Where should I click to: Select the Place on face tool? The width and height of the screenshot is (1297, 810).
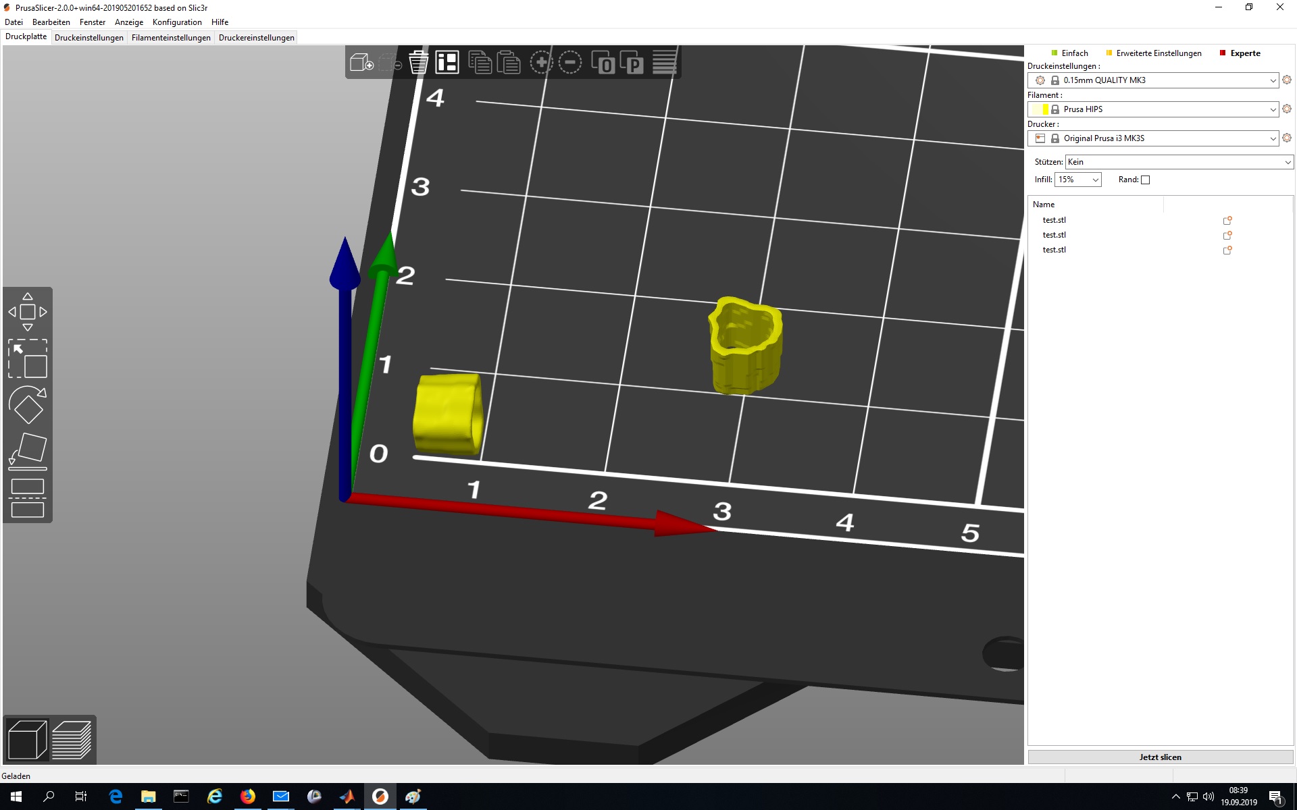(x=28, y=451)
